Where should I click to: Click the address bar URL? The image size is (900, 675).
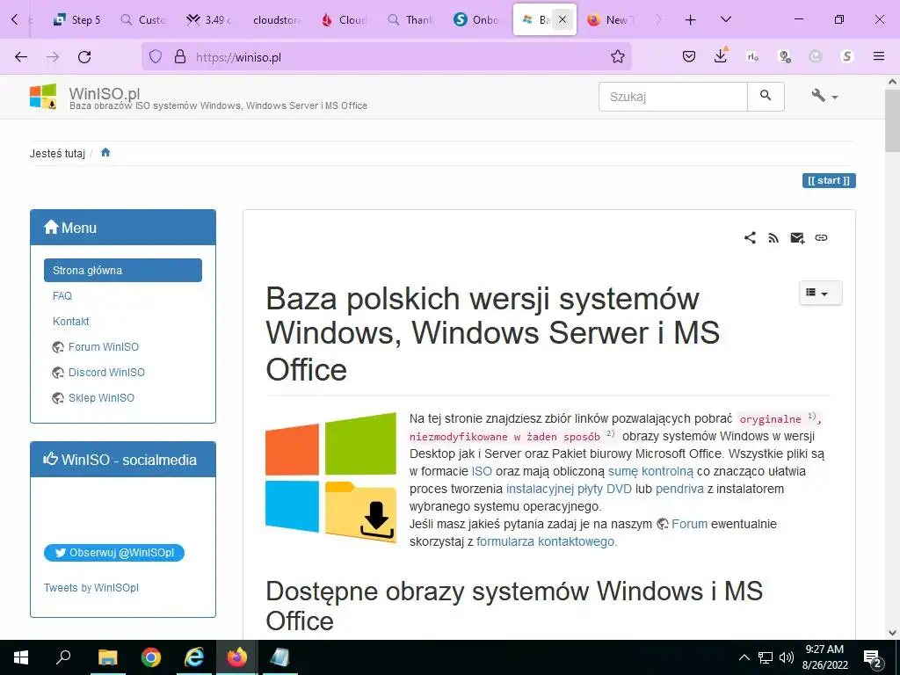pos(238,57)
